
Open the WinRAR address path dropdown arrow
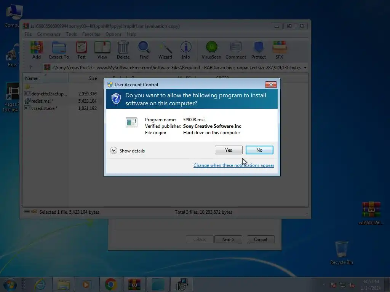tap(305, 68)
